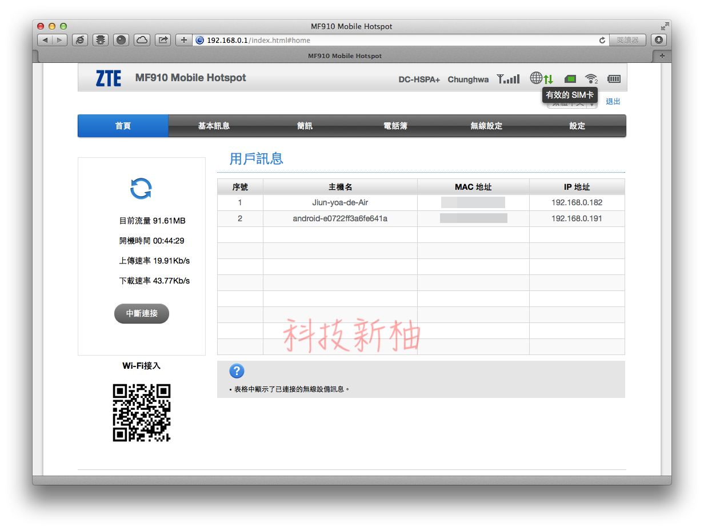Viewport: 704px width, 530px height.
Task: Click the Wi-Fi connected users icon
Action: 591,79
